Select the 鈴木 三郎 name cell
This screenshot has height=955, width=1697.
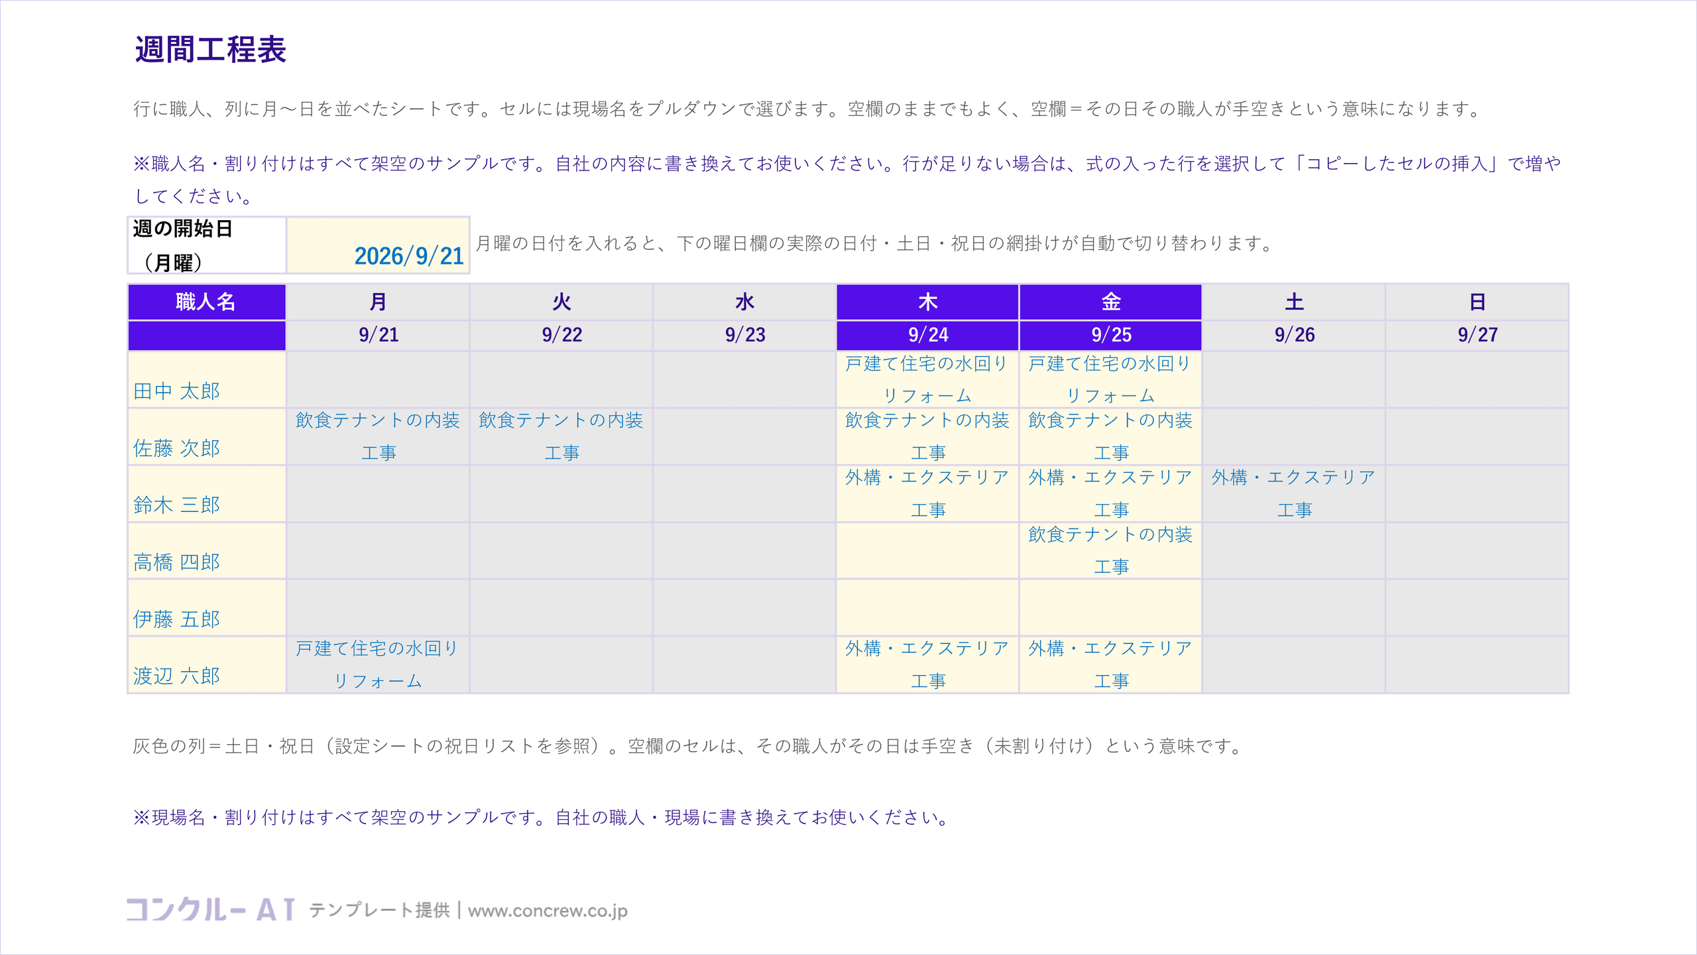pos(206,493)
